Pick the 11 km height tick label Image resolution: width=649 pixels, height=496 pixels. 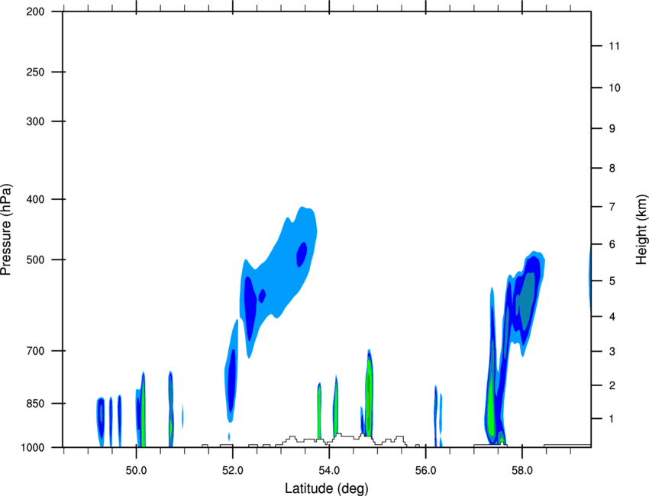614,46
